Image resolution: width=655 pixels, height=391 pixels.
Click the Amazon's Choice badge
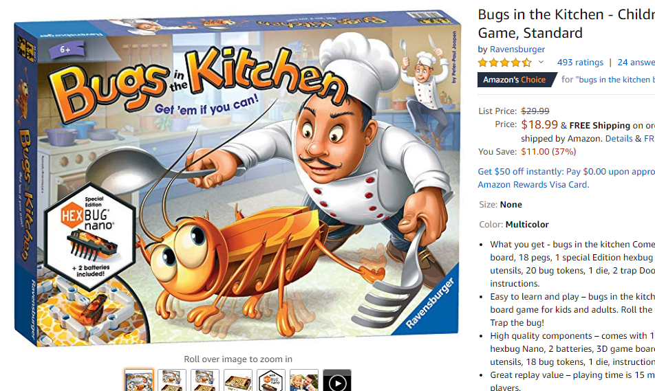pos(516,80)
